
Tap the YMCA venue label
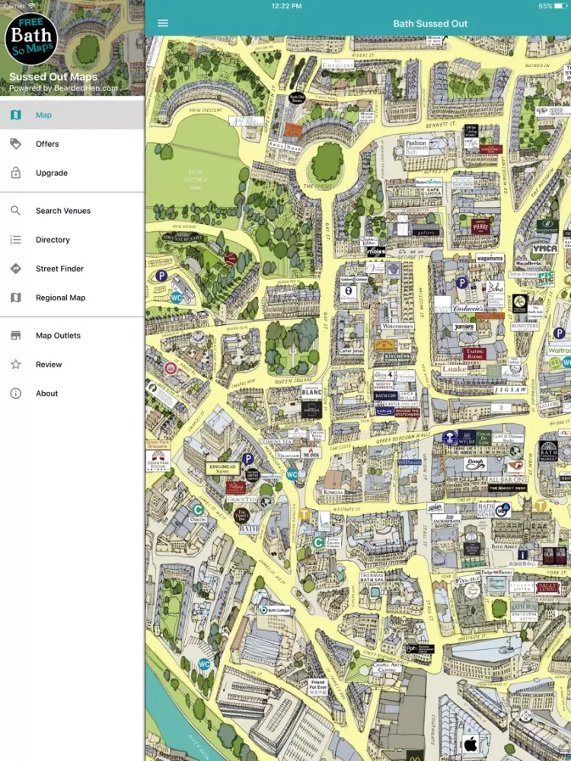pyautogui.click(x=545, y=249)
